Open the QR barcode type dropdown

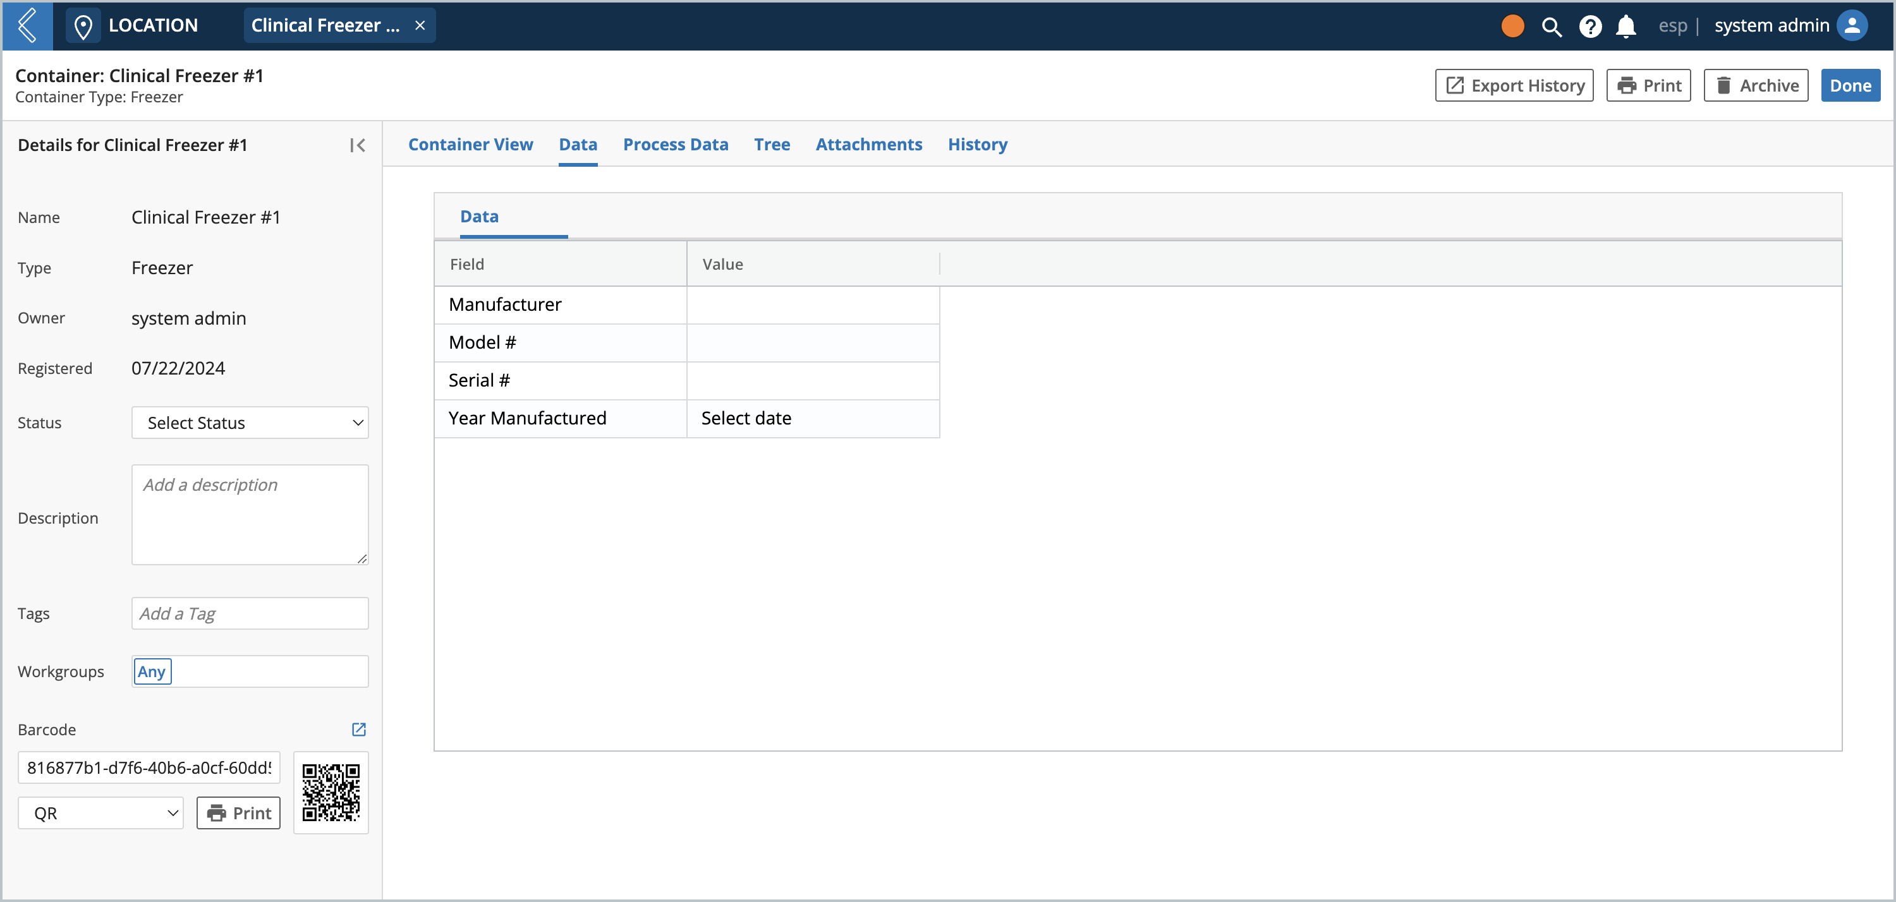pos(101,813)
